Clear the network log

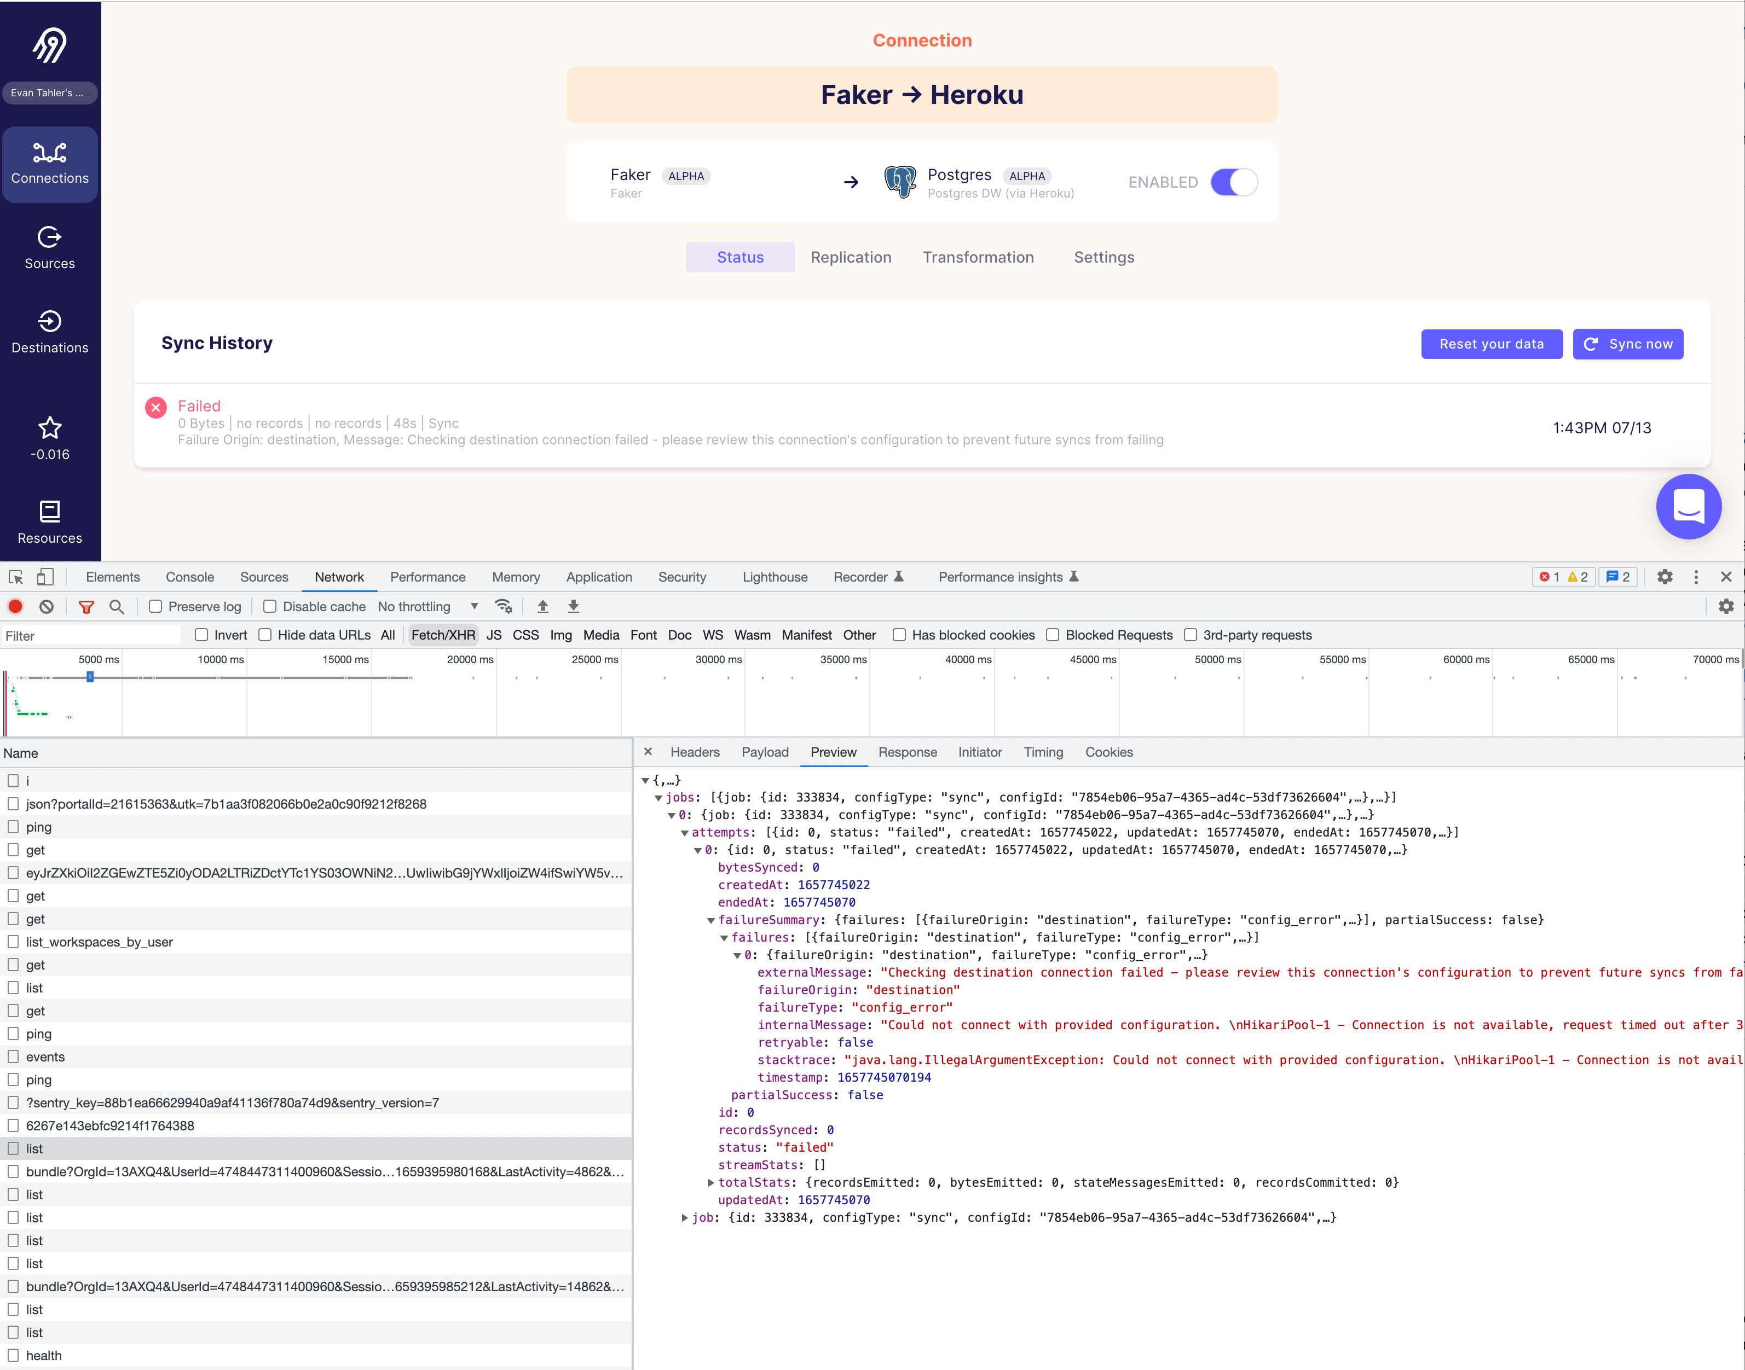pos(47,606)
